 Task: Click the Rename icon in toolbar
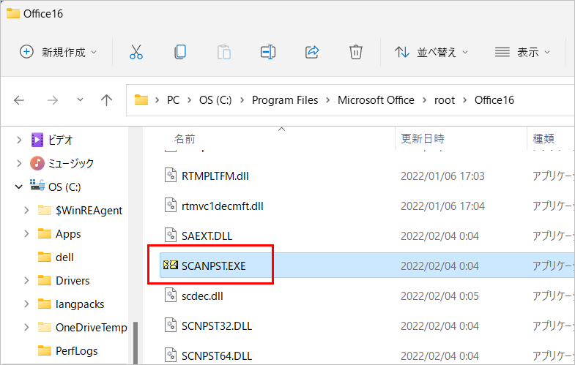point(268,52)
